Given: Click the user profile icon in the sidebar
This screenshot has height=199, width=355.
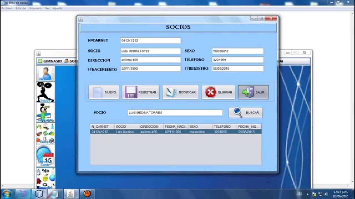Looking at the screenshot, I should point(45,74).
